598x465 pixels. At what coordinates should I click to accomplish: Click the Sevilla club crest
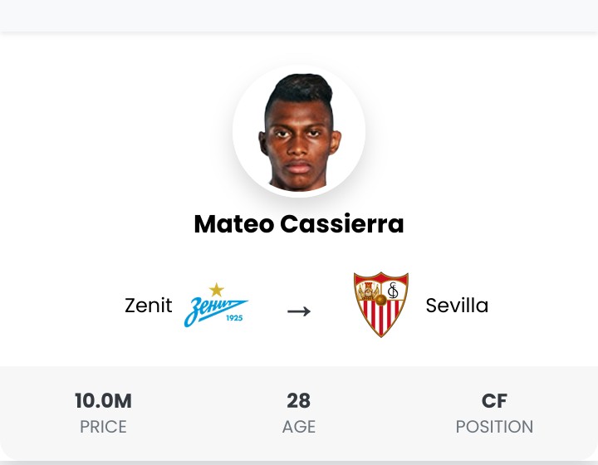[381, 305]
